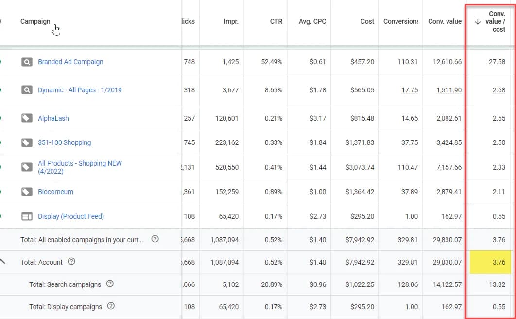Open the AlphaLash campaign
Viewport: 516px width, 319px height.
53,118
